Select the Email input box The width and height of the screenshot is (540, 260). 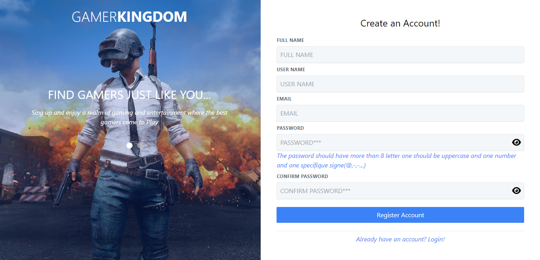pos(400,113)
